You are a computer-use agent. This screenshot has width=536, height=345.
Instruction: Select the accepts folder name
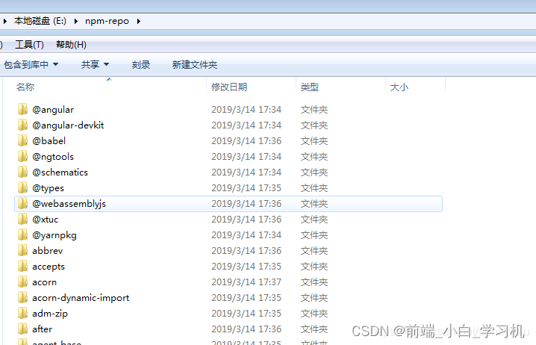pos(49,267)
